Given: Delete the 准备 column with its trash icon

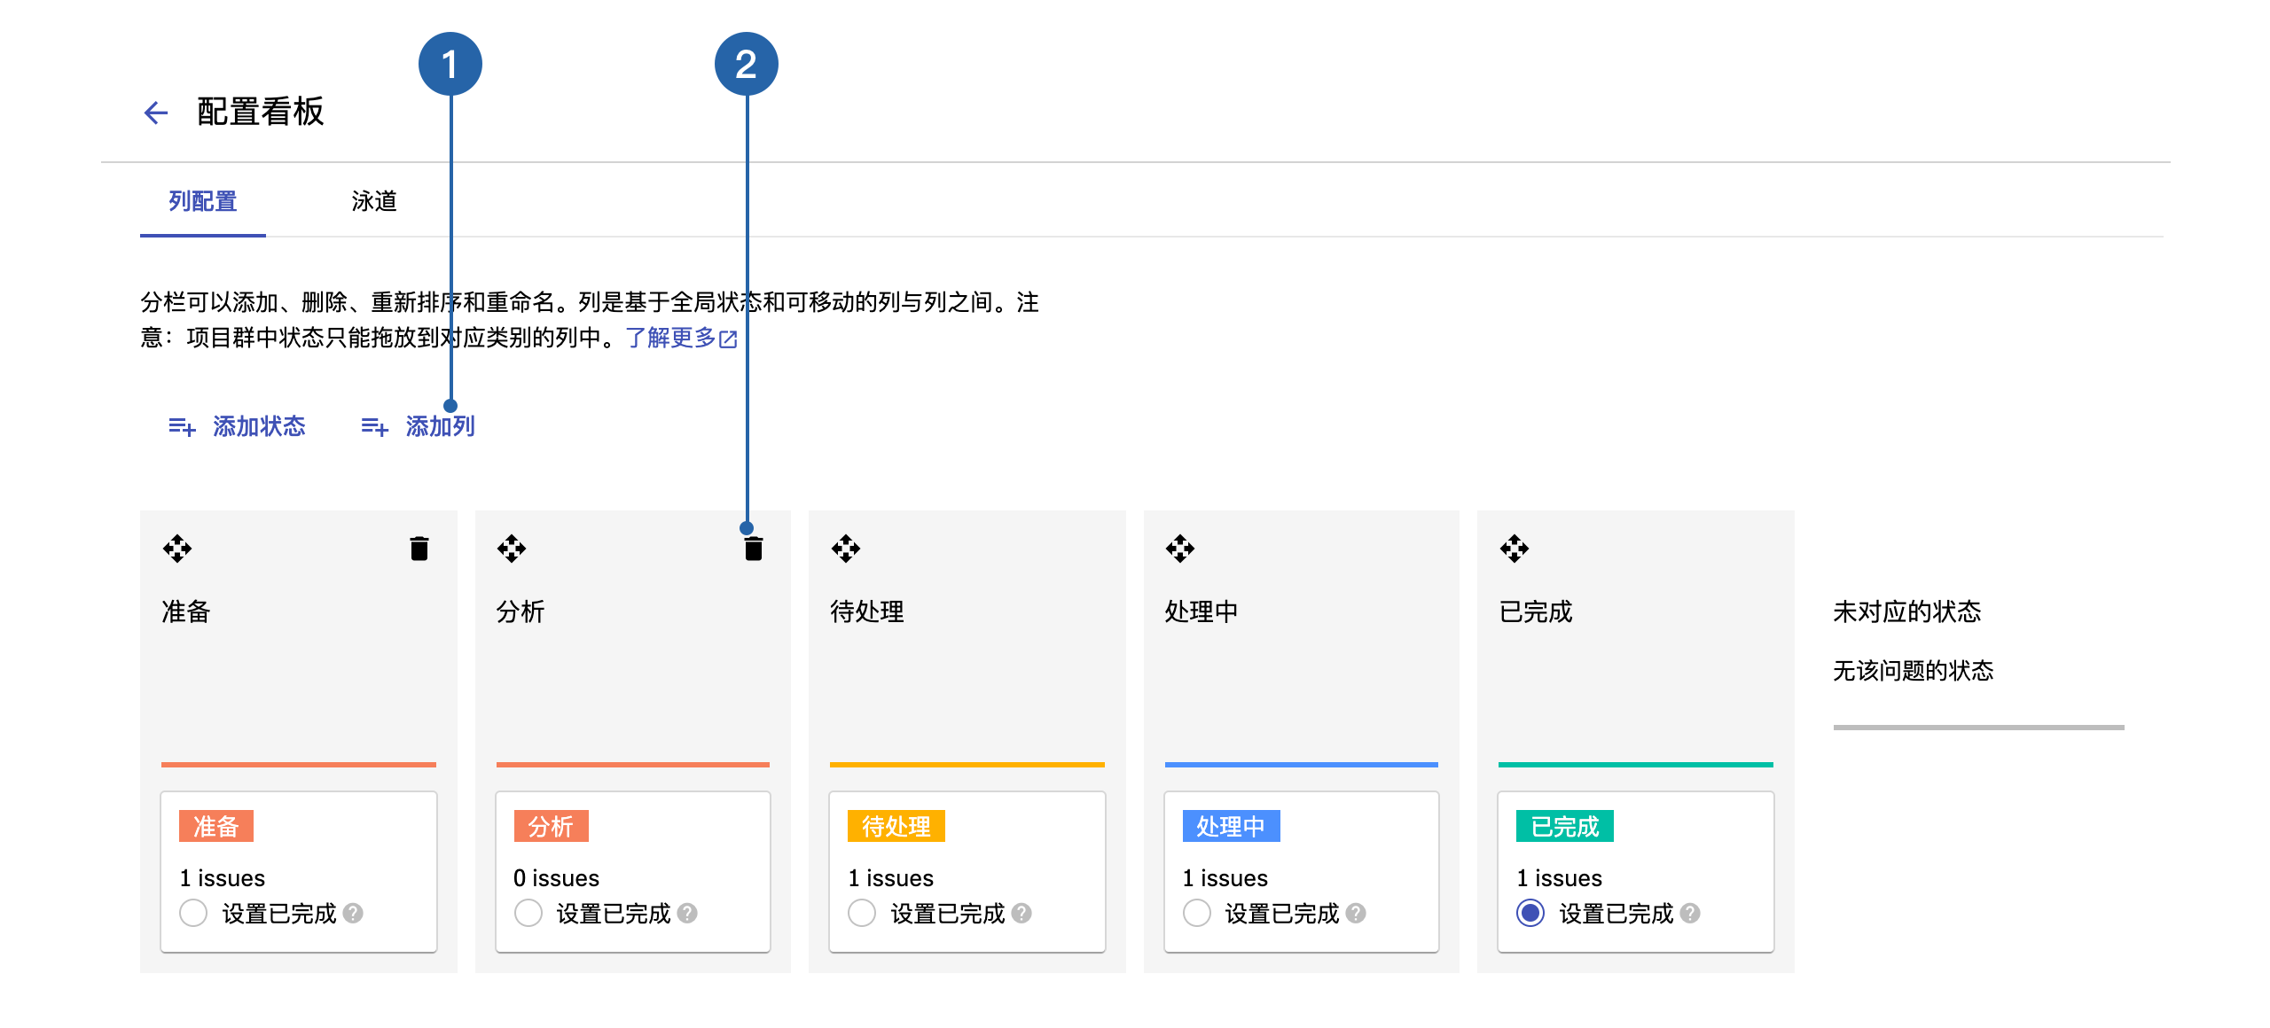Looking at the screenshot, I should pyautogui.click(x=419, y=549).
